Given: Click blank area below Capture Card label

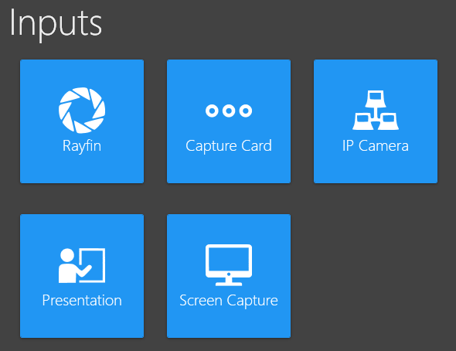Looking at the screenshot, I should coord(229,169).
